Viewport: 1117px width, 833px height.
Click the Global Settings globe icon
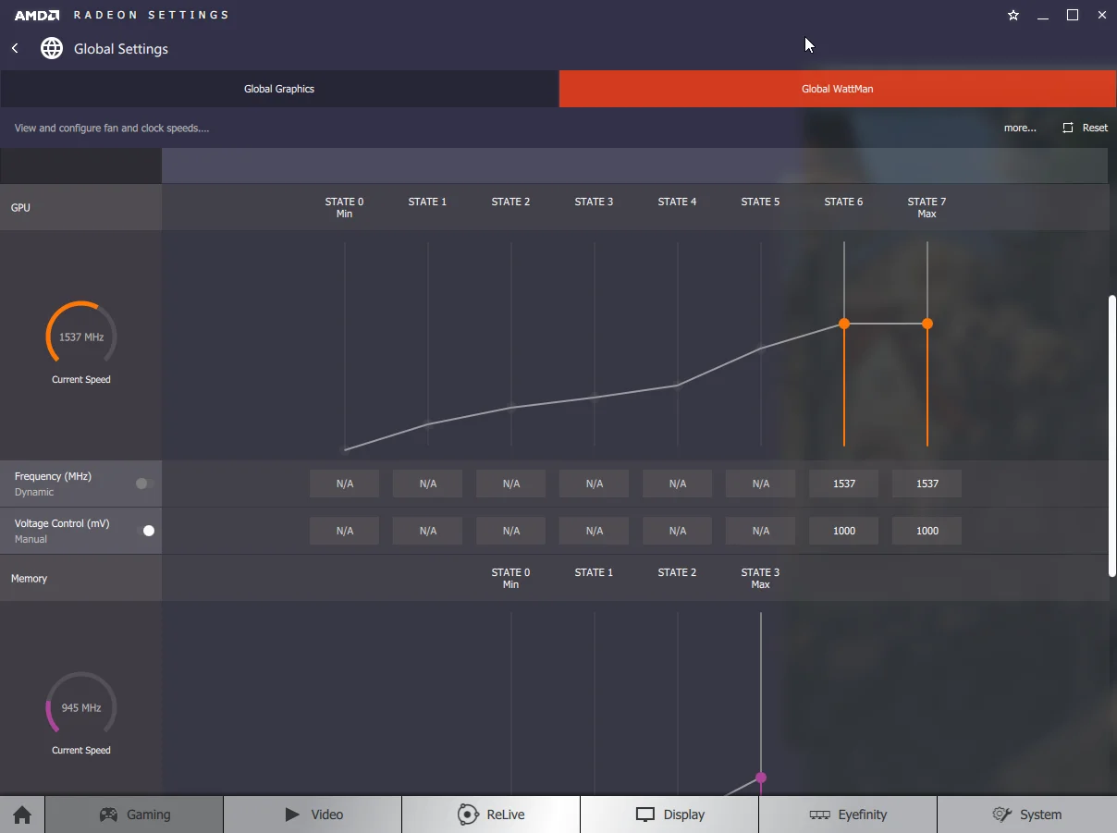coord(52,48)
